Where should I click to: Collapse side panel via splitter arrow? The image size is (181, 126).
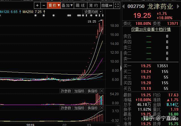tap(121, 68)
